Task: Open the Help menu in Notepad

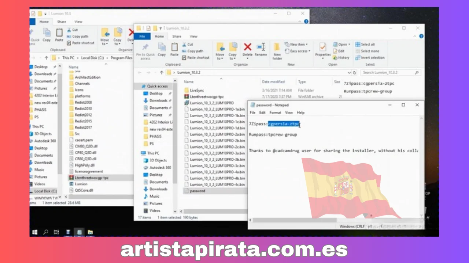Action: coord(300,113)
